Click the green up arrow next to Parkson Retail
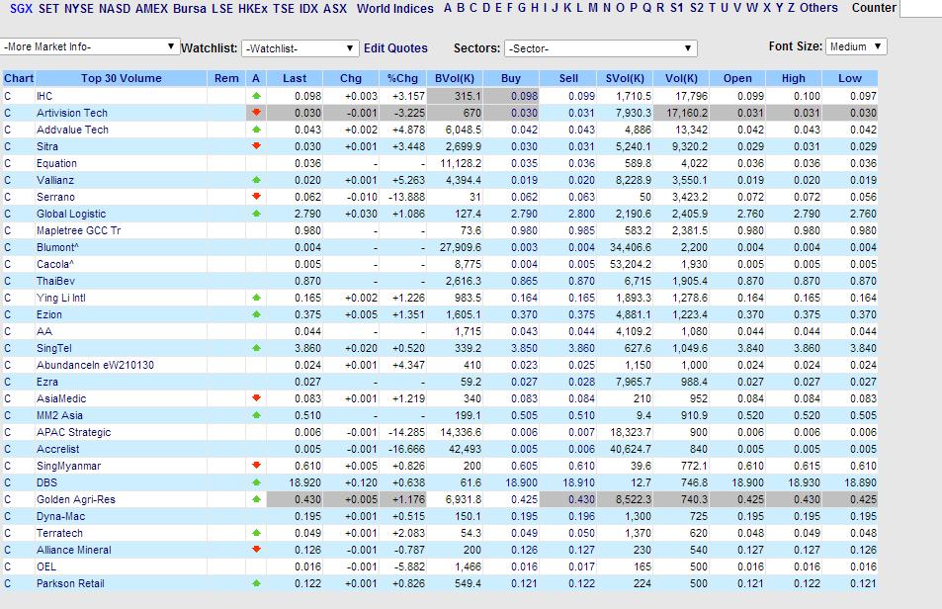 click(x=256, y=583)
